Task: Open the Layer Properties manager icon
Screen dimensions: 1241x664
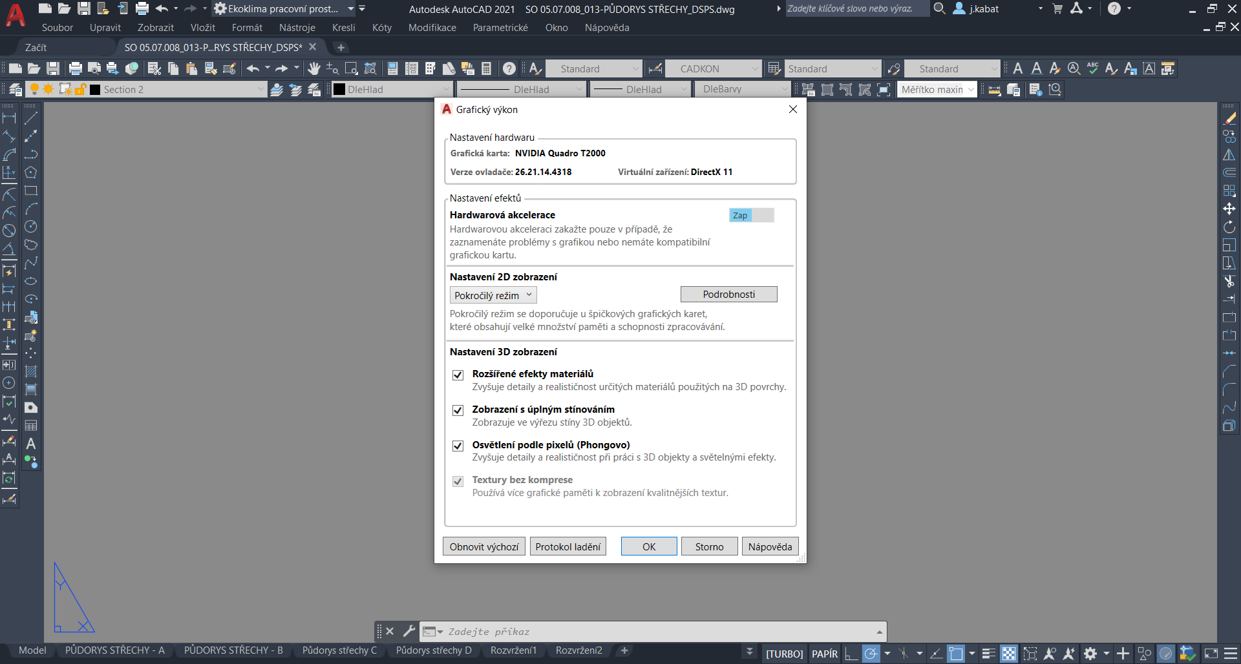Action: [16, 89]
